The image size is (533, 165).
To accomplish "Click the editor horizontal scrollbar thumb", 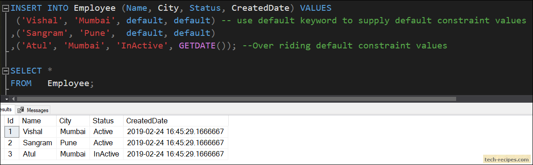I will point(236,99).
